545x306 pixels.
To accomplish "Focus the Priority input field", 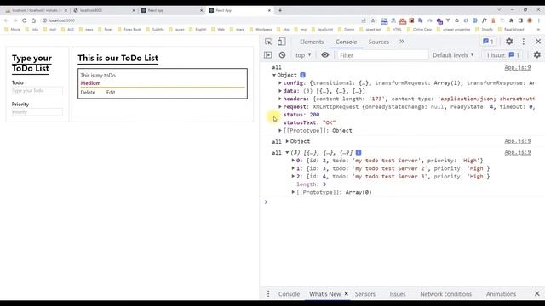I will pos(37,112).
